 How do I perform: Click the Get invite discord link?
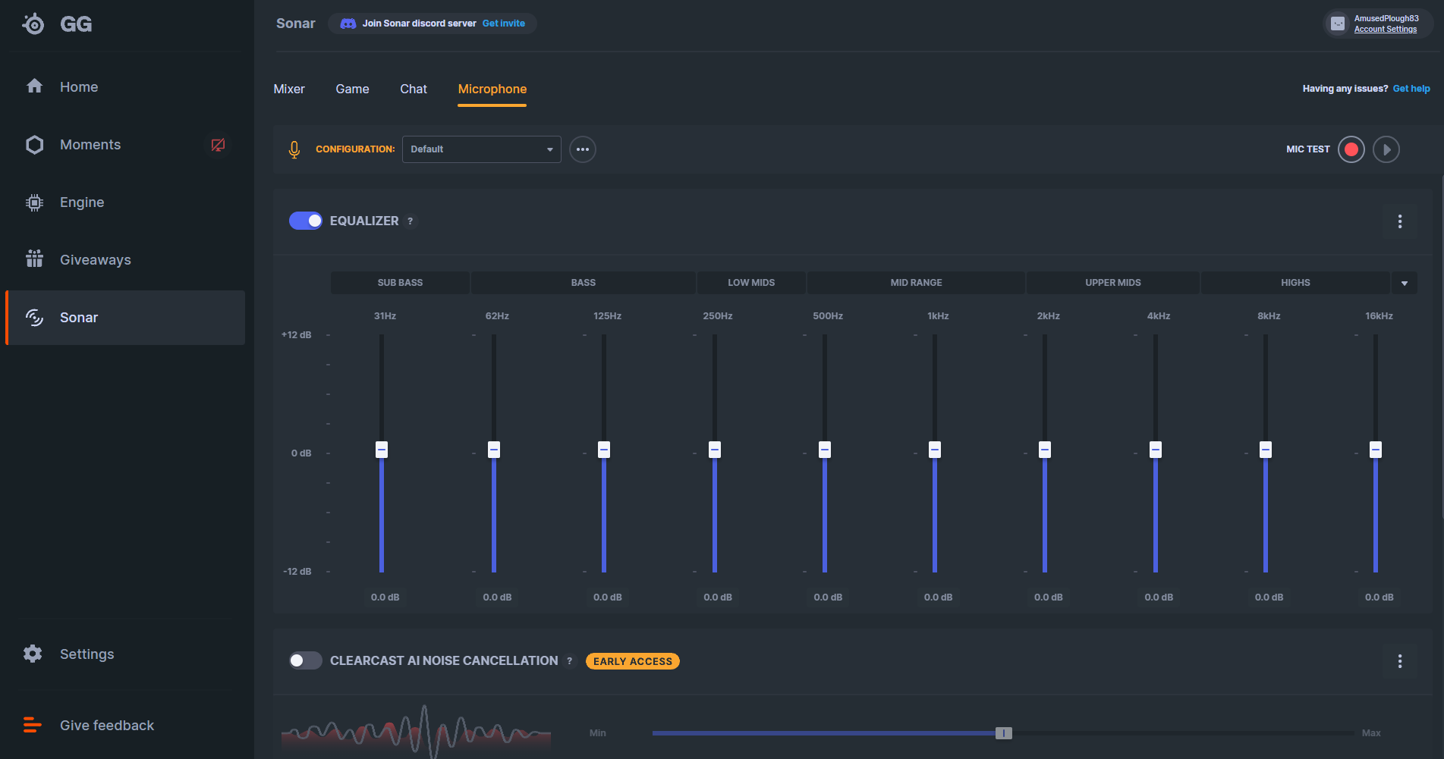tap(503, 24)
